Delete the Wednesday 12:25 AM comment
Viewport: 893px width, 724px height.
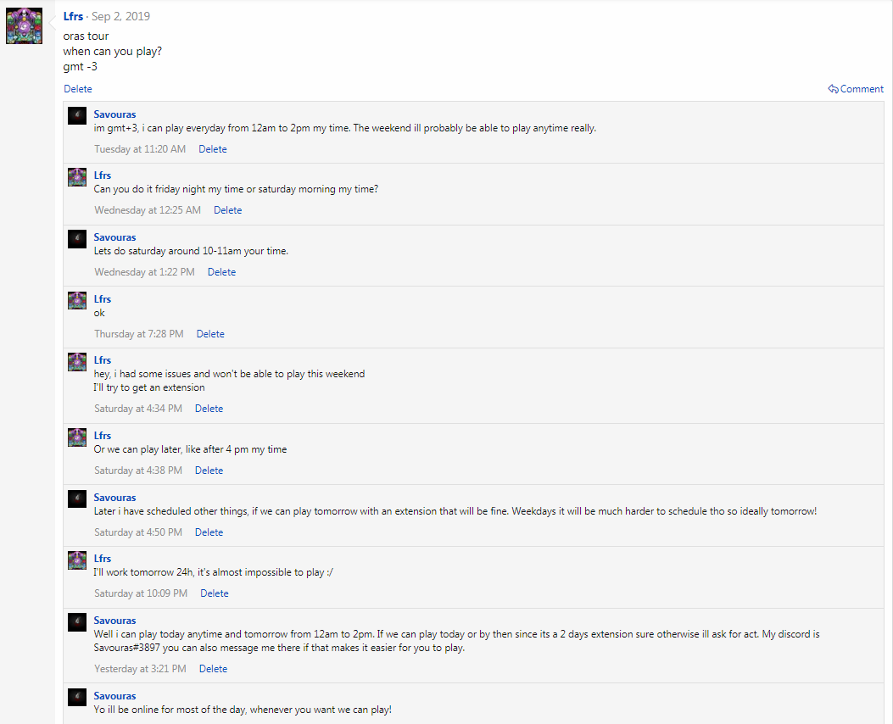(228, 210)
